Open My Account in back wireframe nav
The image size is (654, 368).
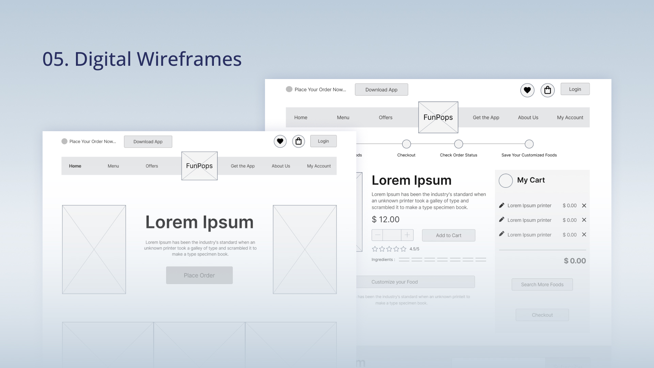coord(570,118)
